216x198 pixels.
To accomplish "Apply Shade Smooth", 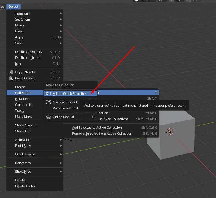I will coord(35,125).
